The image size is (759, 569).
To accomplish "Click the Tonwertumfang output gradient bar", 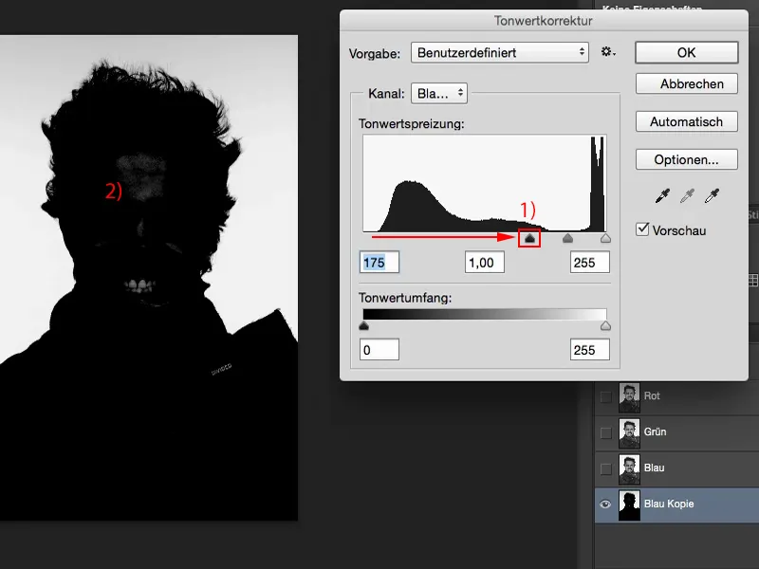I will pyautogui.click(x=485, y=314).
